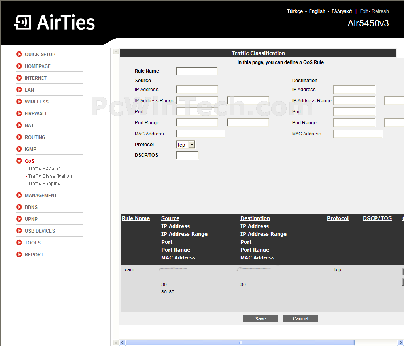The width and height of the screenshot is (404, 346).
Task: Sort the table by Destination header
Action: coord(255,218)
